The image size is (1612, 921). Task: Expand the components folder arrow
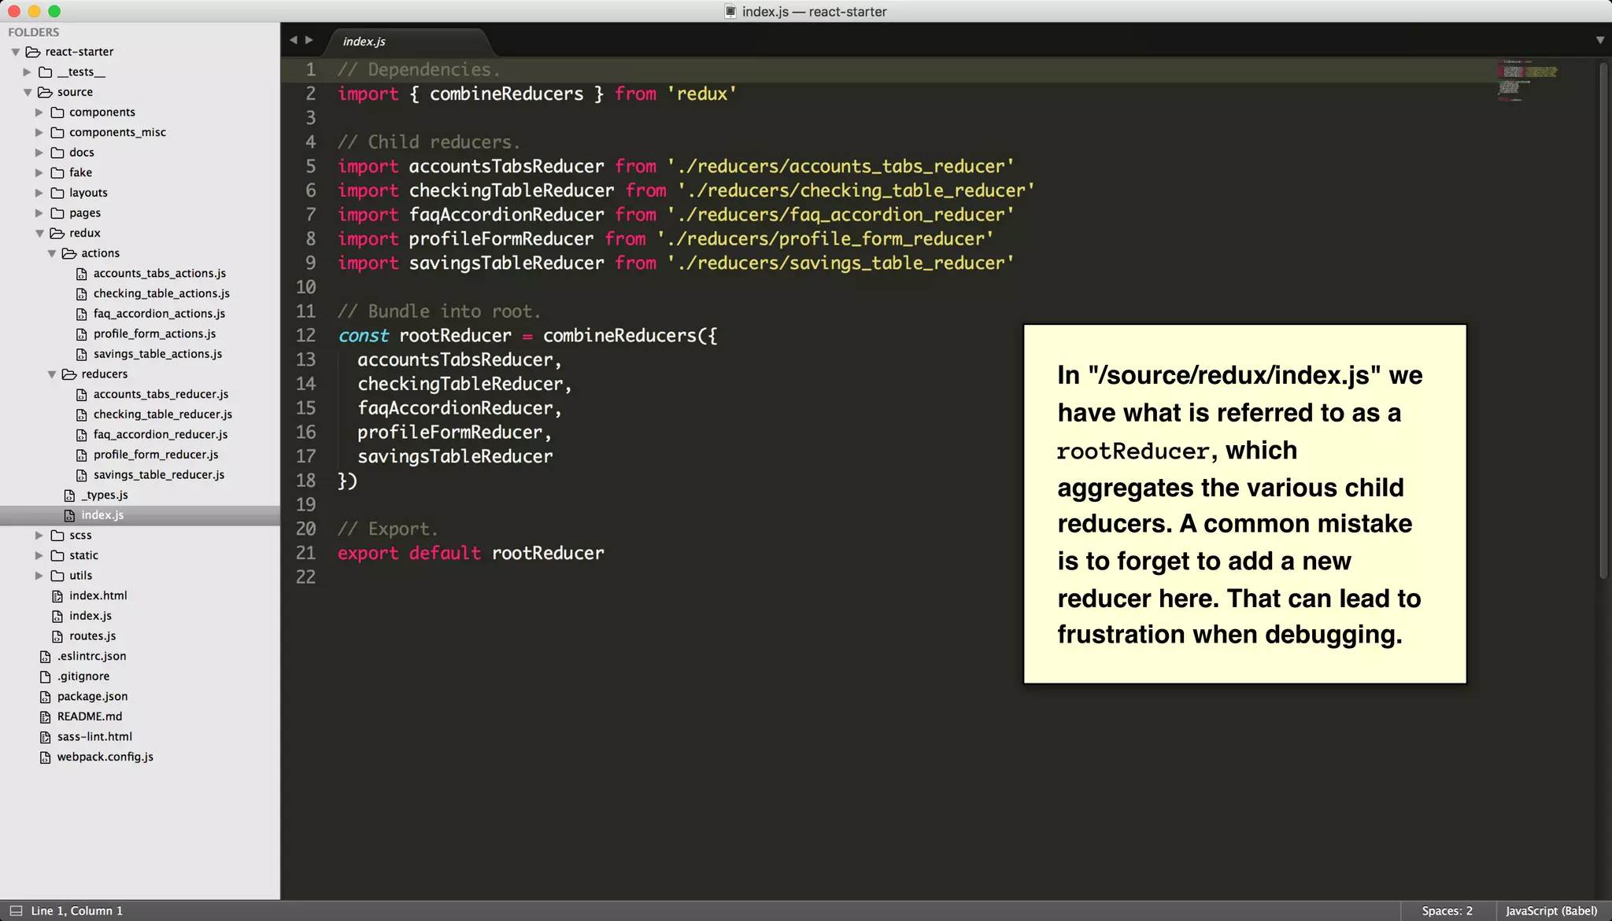(39, 112)
